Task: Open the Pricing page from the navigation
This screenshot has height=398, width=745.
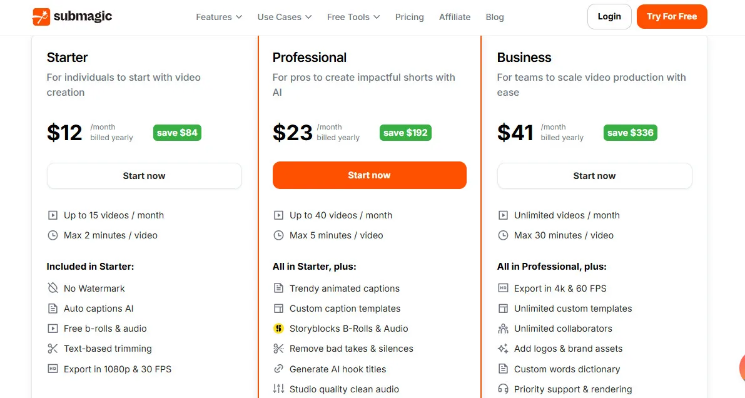Action: 409,17
